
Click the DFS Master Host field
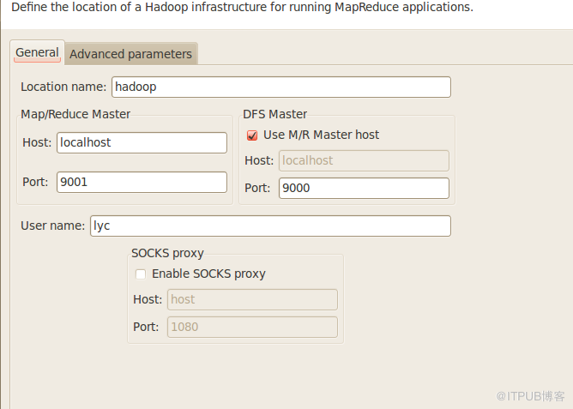[x=364, y=160]
